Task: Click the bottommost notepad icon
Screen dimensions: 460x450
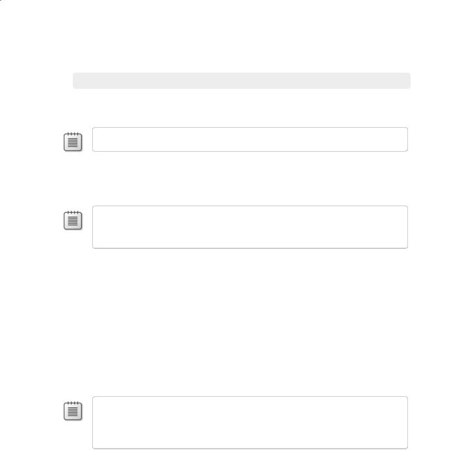Action: coord(73,410)
